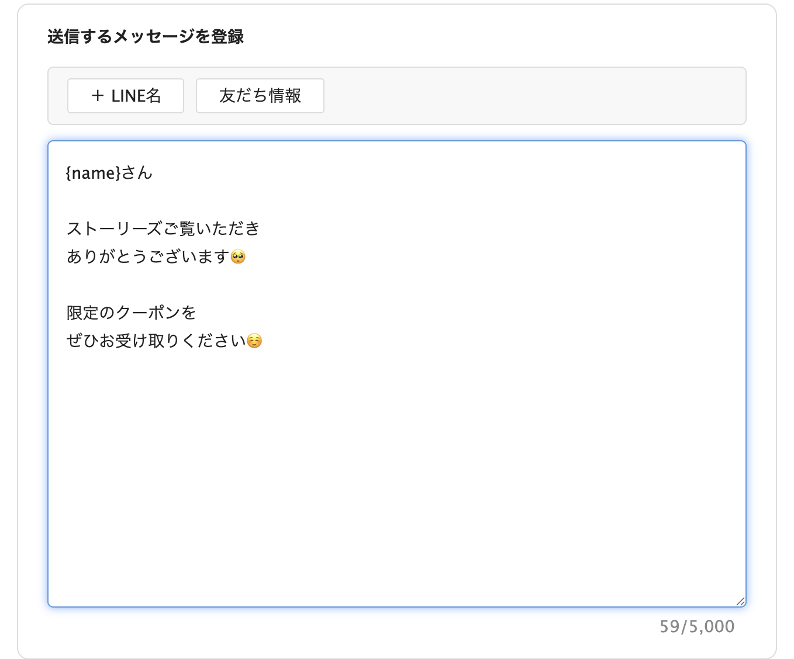This screenshot has height=659, width=794.
Task: Place cursor in the {name} placeholder
Action: point(94,173)
